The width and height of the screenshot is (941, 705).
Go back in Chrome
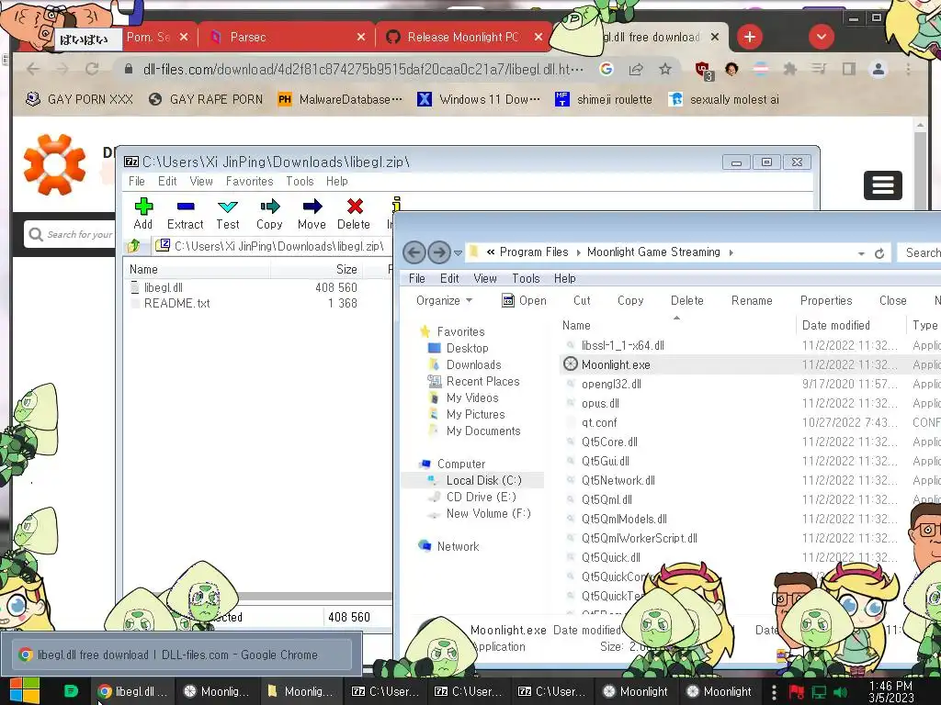33,69
